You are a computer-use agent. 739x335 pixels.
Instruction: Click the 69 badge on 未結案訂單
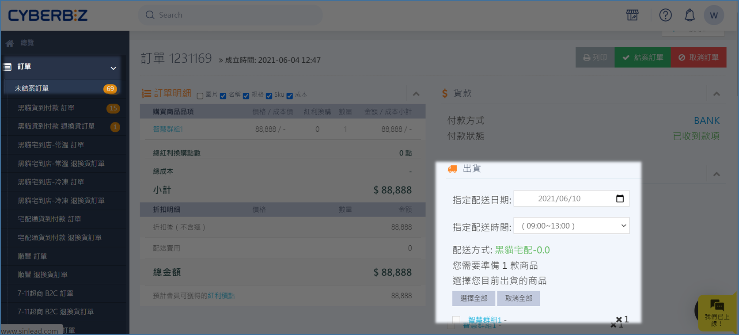(x=110, y=89)
